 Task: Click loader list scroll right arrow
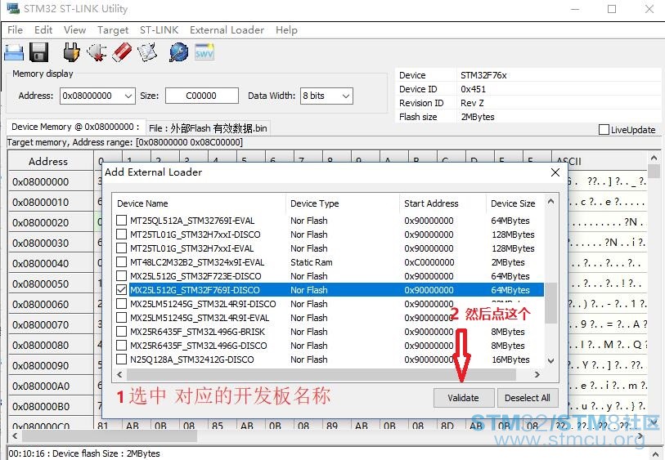pos(537,374)
